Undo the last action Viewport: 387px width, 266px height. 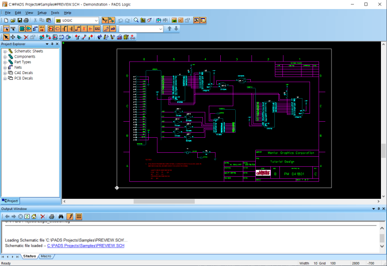click(121, 20)
